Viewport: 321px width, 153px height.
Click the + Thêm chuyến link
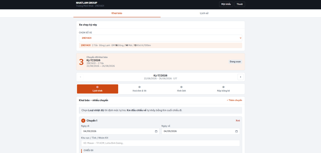click(234, 100)
